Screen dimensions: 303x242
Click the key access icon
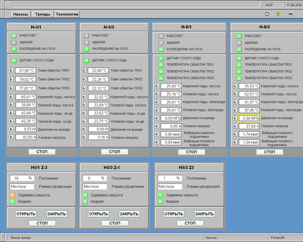(x=290, y=14)
